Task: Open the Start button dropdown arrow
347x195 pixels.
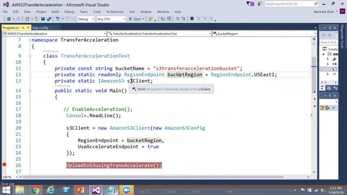Action: click(x=143, y=19)
